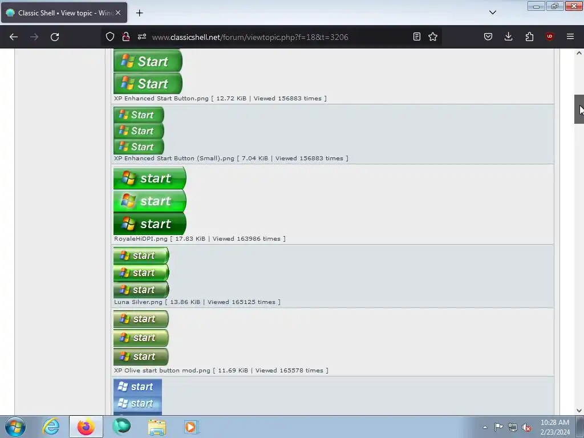The image size is (584, 438).
Task: Click the Firefox taskbar icon
Action: 86,427
